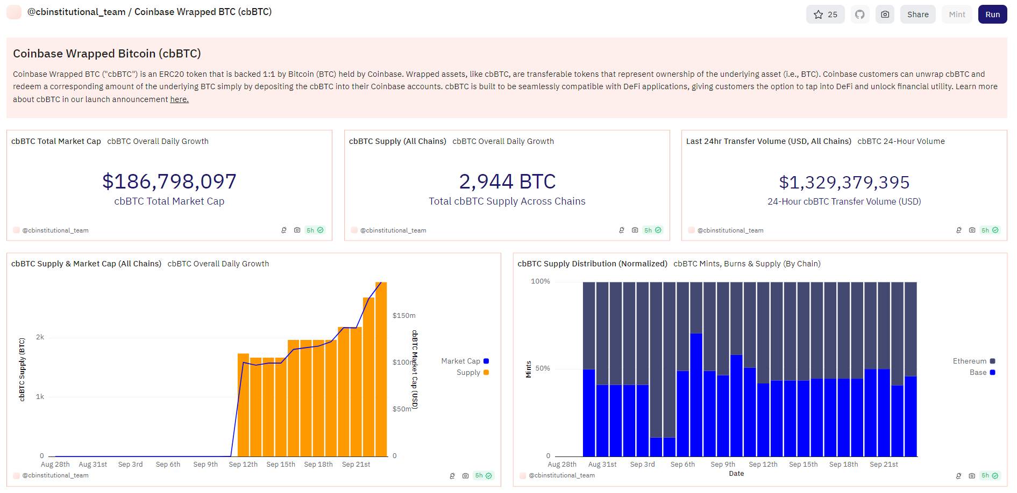Image resolution: width=1017 pixels, height=493 pixels.
Task: Open 'cbBTC Overall Daily Growth' link on cbBTC Supply (All Chains) card
Action: coord(503,141)
